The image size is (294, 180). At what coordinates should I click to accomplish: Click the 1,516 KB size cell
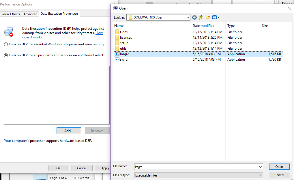point(274,54)
